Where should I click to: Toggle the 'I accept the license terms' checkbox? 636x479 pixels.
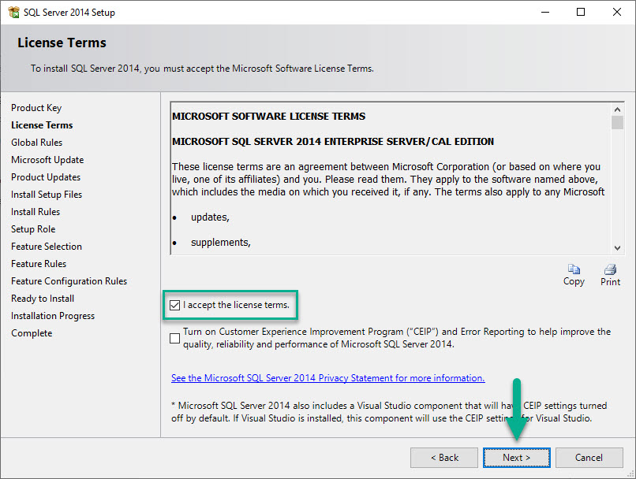tap(175, 305)
